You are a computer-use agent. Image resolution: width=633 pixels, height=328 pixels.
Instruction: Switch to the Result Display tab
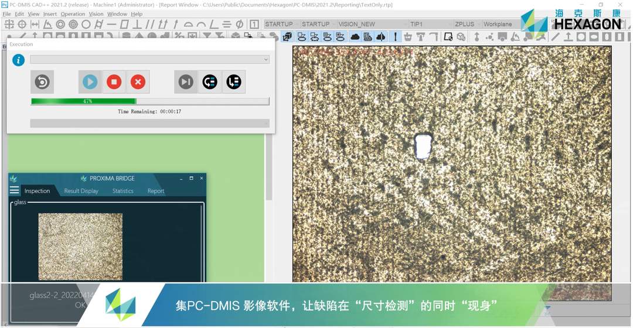(81, 191)
